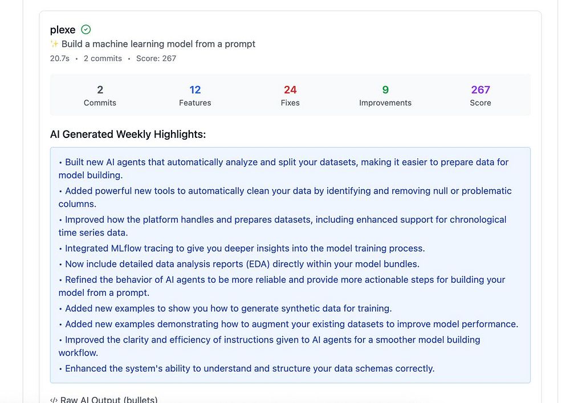Click the sparkle icon before the description
This screenshot has height=403, width=570.
[x=54, y=44]
